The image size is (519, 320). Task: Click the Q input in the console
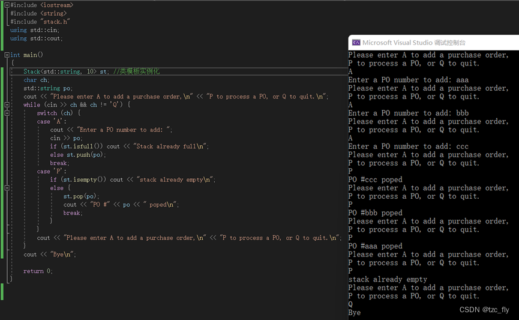[x=350, y=304]
